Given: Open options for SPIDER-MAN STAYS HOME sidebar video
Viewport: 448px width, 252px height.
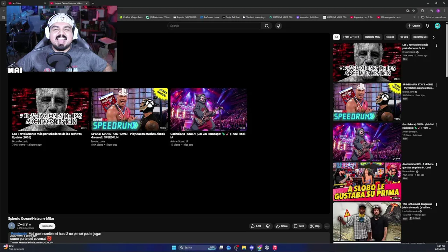Looking at the screenshot, I should click(x=436, y=85).
